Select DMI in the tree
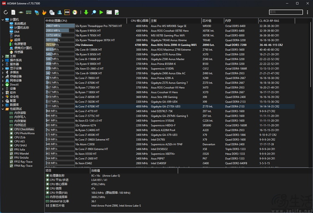The height and width of the screenshot is (213, 313). click(x=17, y=32)
